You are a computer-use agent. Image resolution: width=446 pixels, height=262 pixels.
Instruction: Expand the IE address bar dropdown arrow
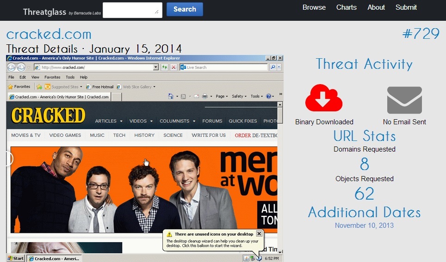tap(155, 67)
